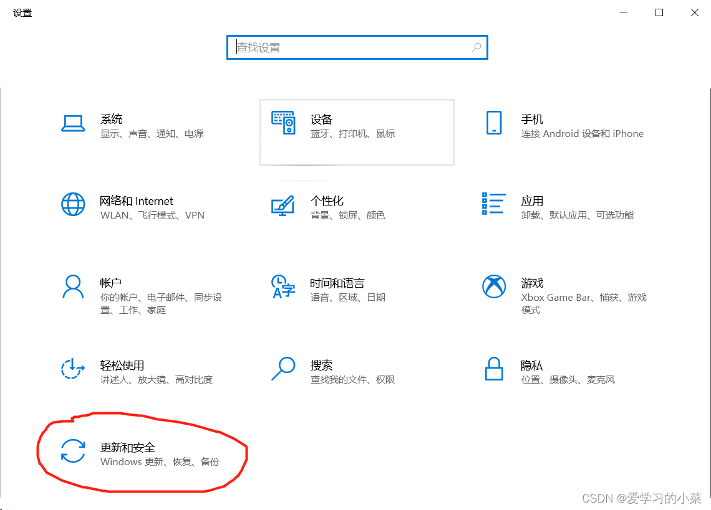Click the 时间和语言 clock letter icon
711x510 pixels.
point(283,286)
